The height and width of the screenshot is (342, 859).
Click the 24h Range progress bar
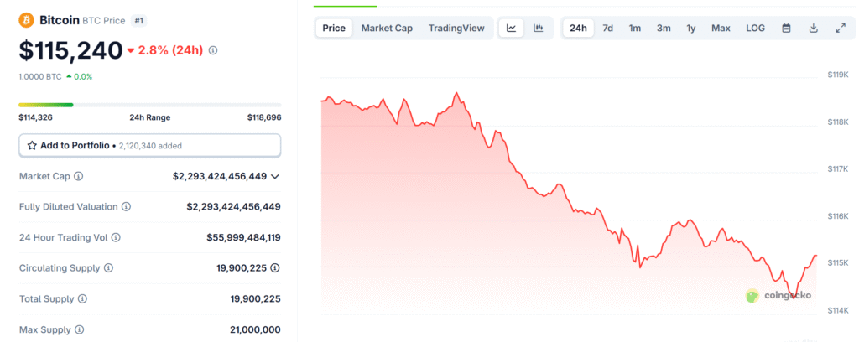(149, 105)
